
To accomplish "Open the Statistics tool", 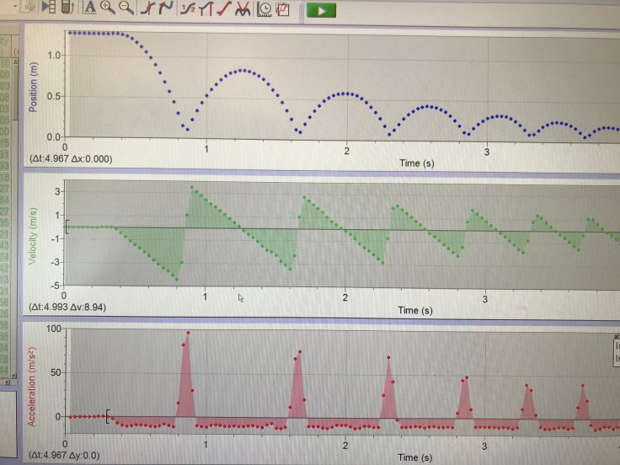I will [187, 8].
